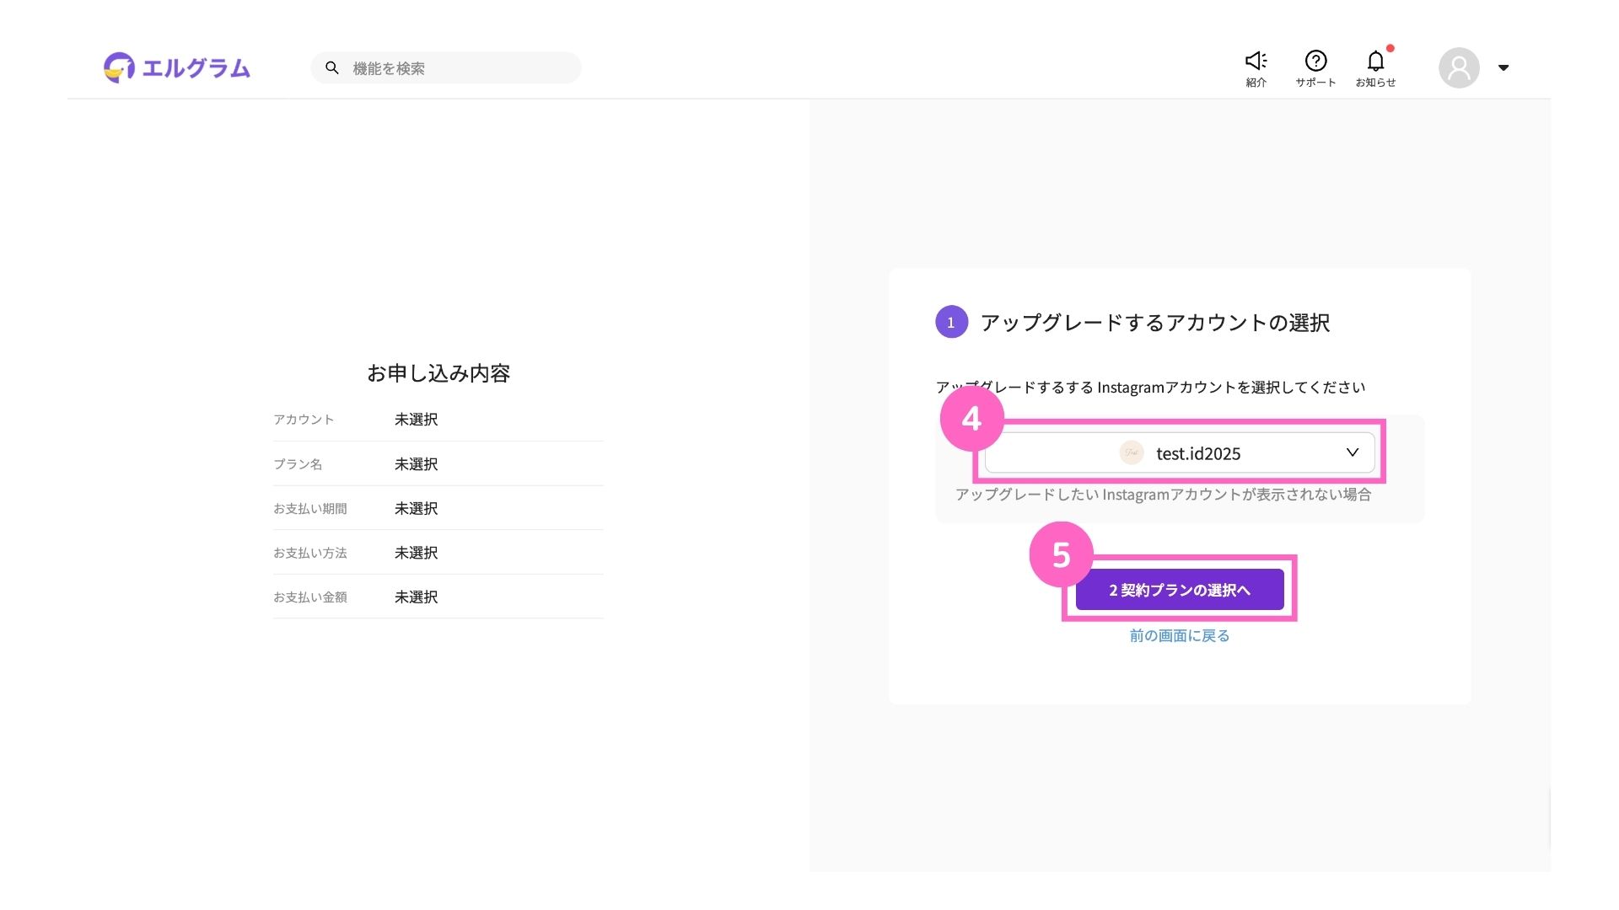This screenshot has width=1619, height=910.
Task: Click 未選択 value in プラン名 row
Action: [x=417, y=464]
